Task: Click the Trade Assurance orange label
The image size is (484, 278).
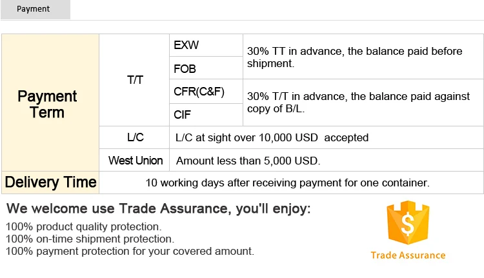Action: click(408, 255)
